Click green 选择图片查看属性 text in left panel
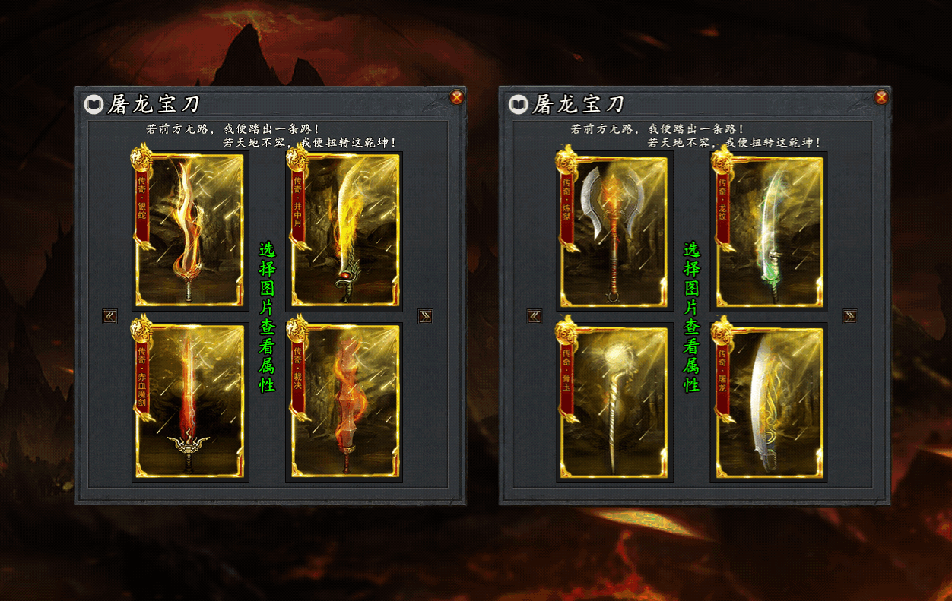Image resolution: width=952 pixels, height=601 pixels. [268, 317]
